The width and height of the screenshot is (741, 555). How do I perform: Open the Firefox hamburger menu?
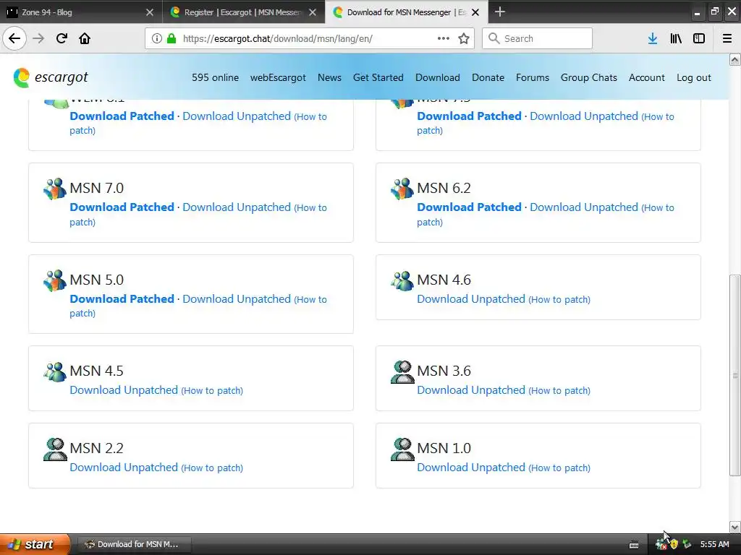coord(727,39)
